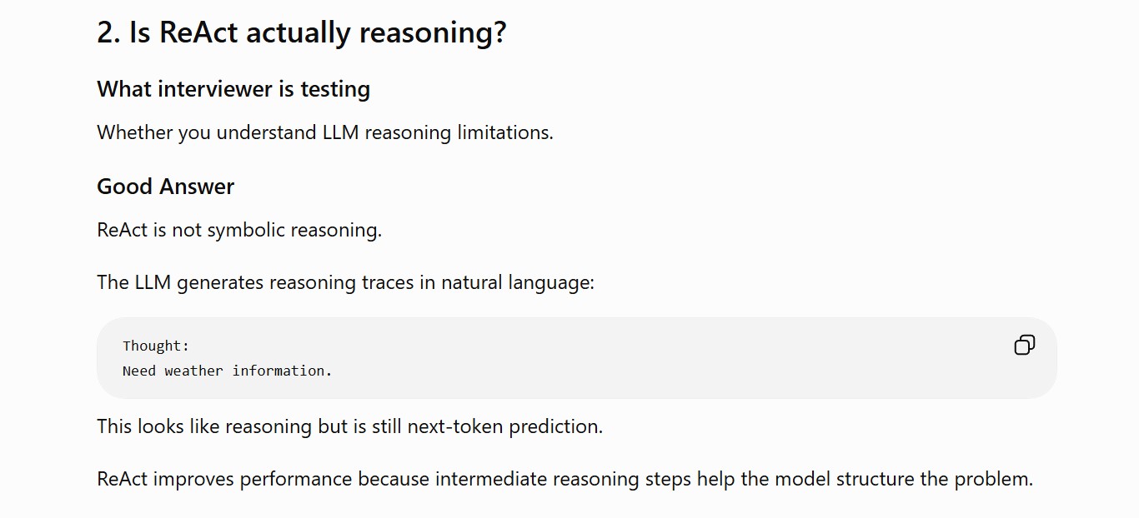Click the 'This looks like reasoning' sentence

point(349,426)
